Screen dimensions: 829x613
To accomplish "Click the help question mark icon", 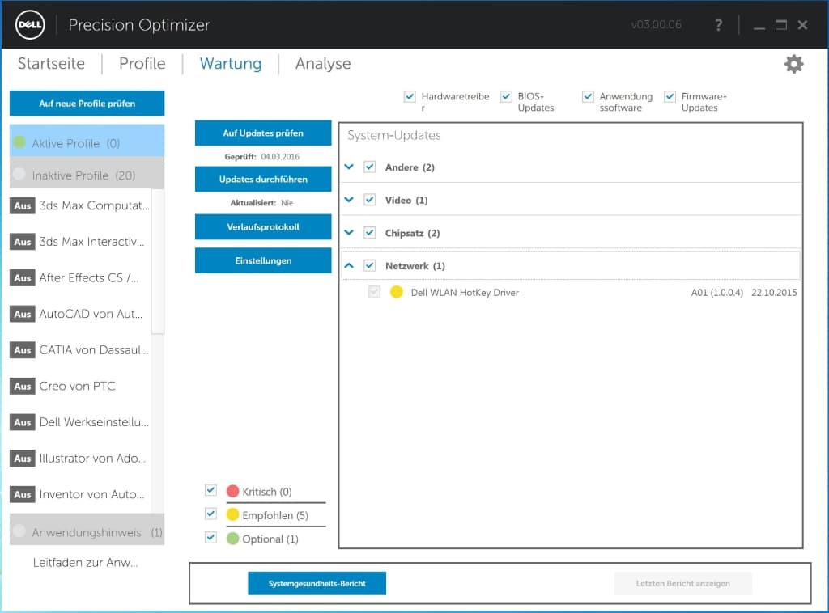I will click(x=719, y=25).
